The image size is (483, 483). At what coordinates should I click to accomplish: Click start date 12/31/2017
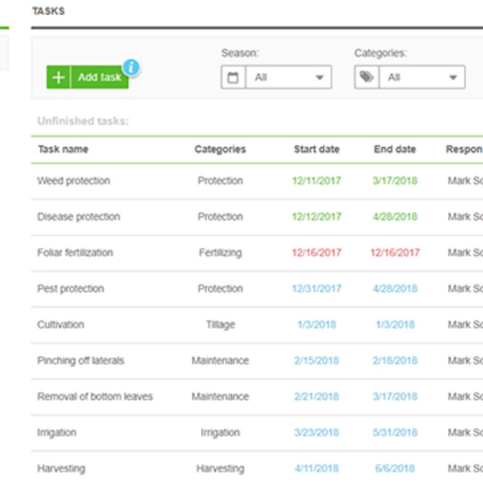(317, 289)
